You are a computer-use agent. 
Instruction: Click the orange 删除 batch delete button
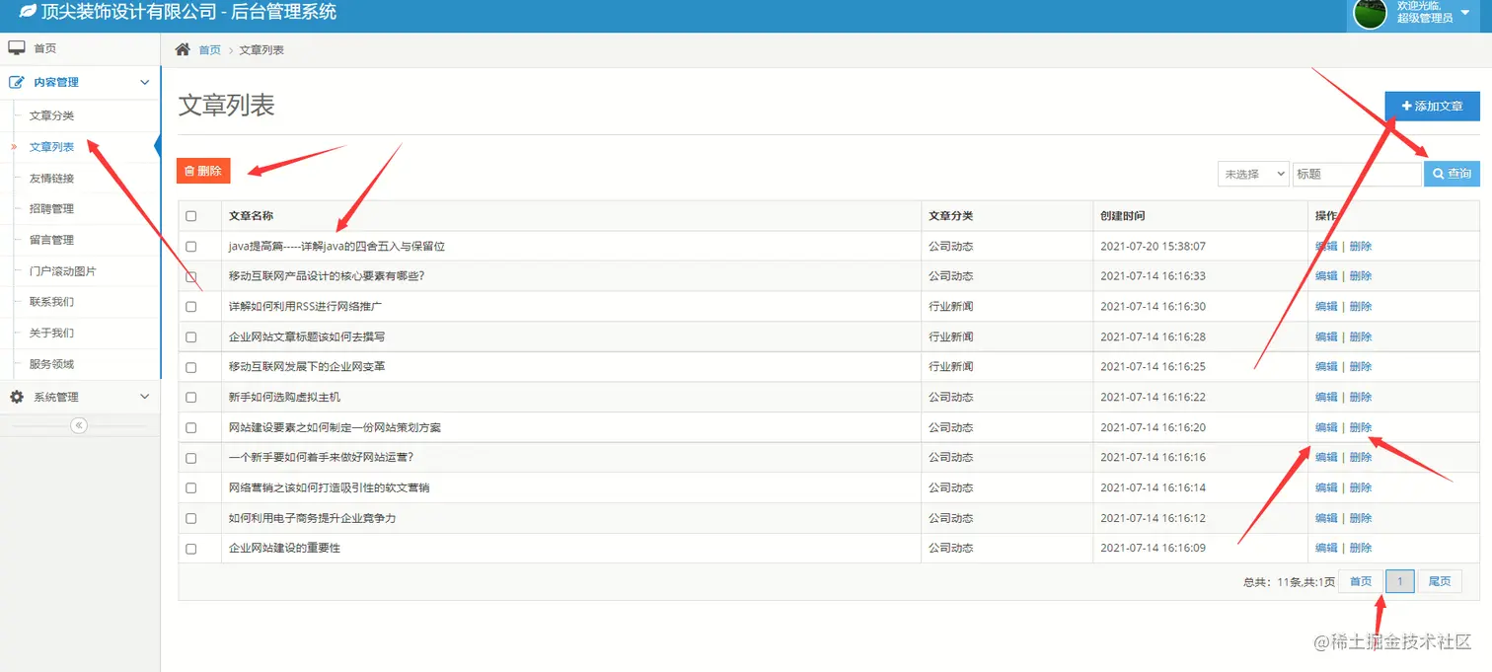(x=203, y=171)
